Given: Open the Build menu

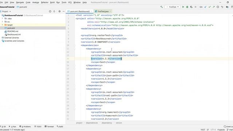Looking at the screenshot, I should pyautogui.click(x=52, y=3).
